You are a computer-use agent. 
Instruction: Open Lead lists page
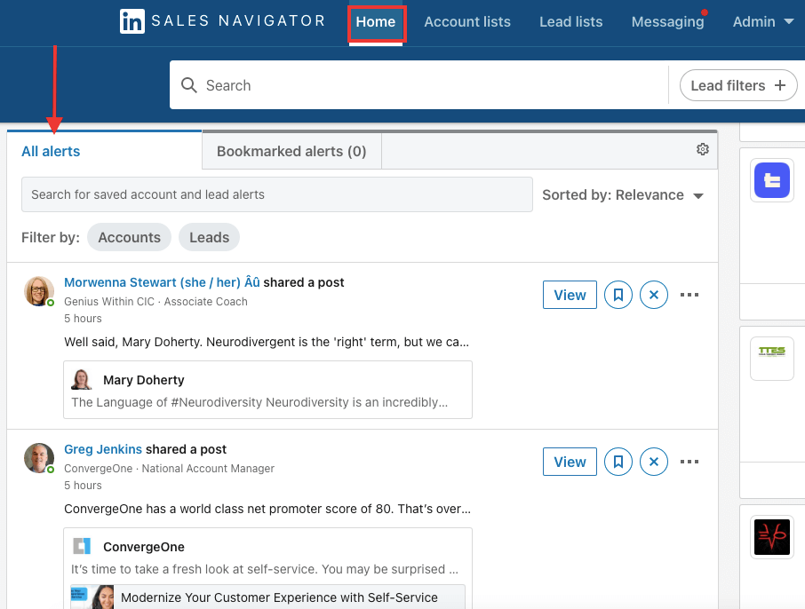571,22
